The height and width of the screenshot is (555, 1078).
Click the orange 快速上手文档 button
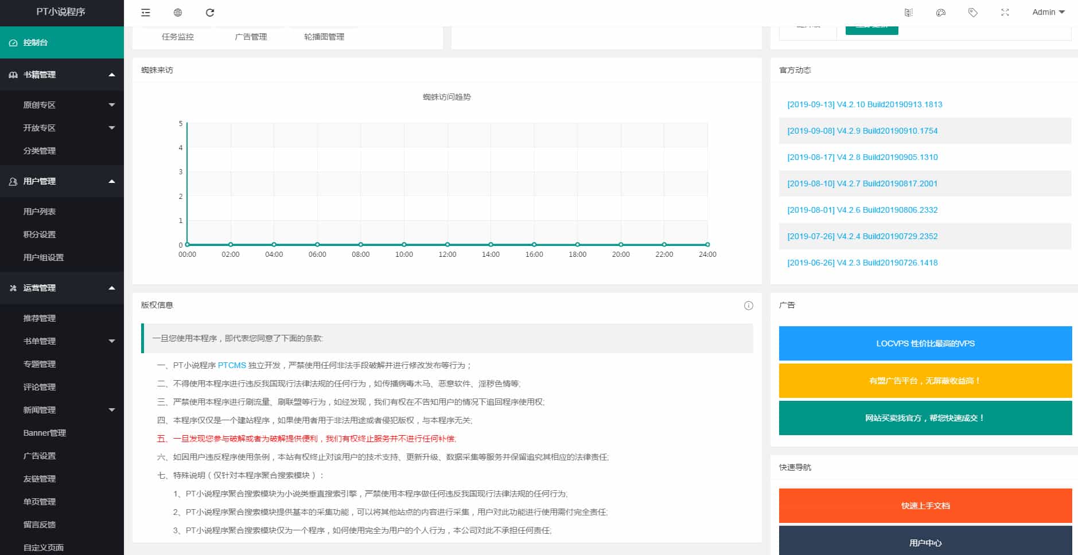pos(925,506)
